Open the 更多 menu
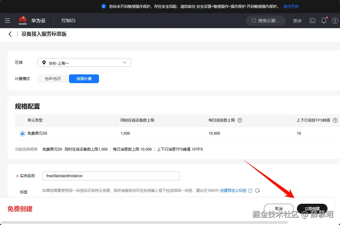The height and width of the screenshot is (225, 340). point(297,21)
